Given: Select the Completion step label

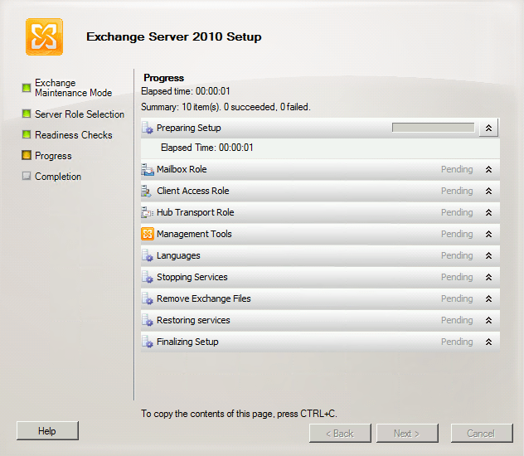Looking at the screenshot, I should pyautogui.click(x=58, y=177).
